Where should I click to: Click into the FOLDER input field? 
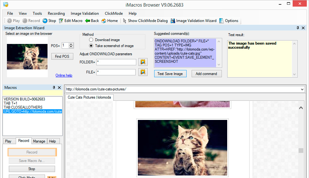(116, 62)
